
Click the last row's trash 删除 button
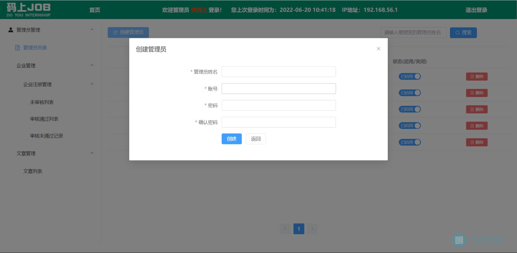click(477, 142)
